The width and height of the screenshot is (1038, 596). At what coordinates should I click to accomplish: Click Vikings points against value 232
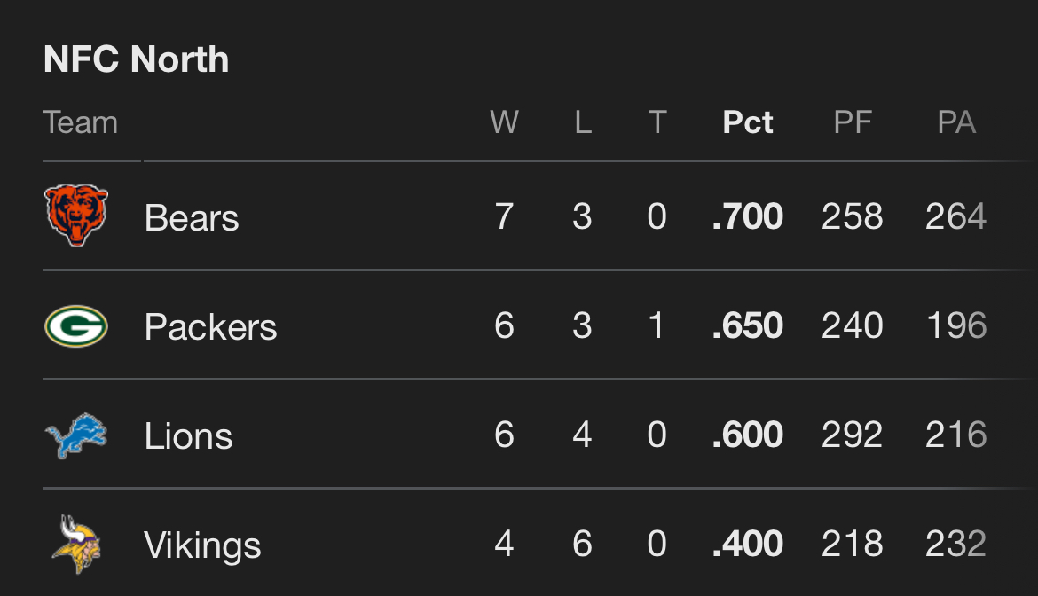coord(955,545)
